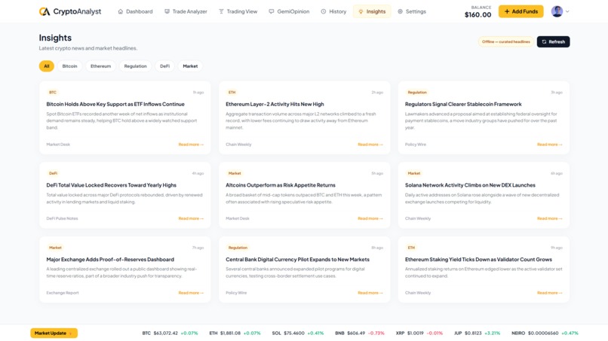Image resolution: width=608 pixels, height=341 pixels.
Task: Click the 'Bitcoin Holds Above Key Support' headline
Action: 115,104
